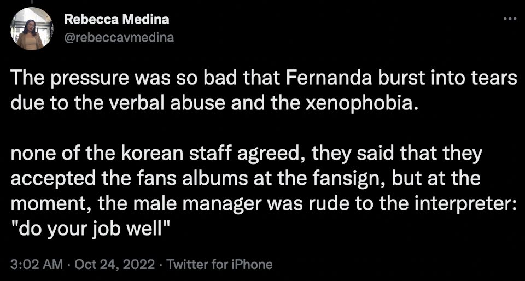This screenshot has width=525, height=281.
Task: Click Rebecca Medina's profile picture avatar
Action: tap(31, 29)
